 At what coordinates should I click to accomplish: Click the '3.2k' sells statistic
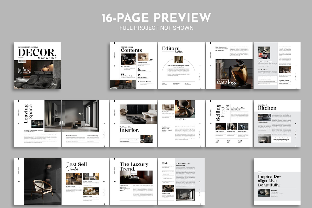coord(240,141)
